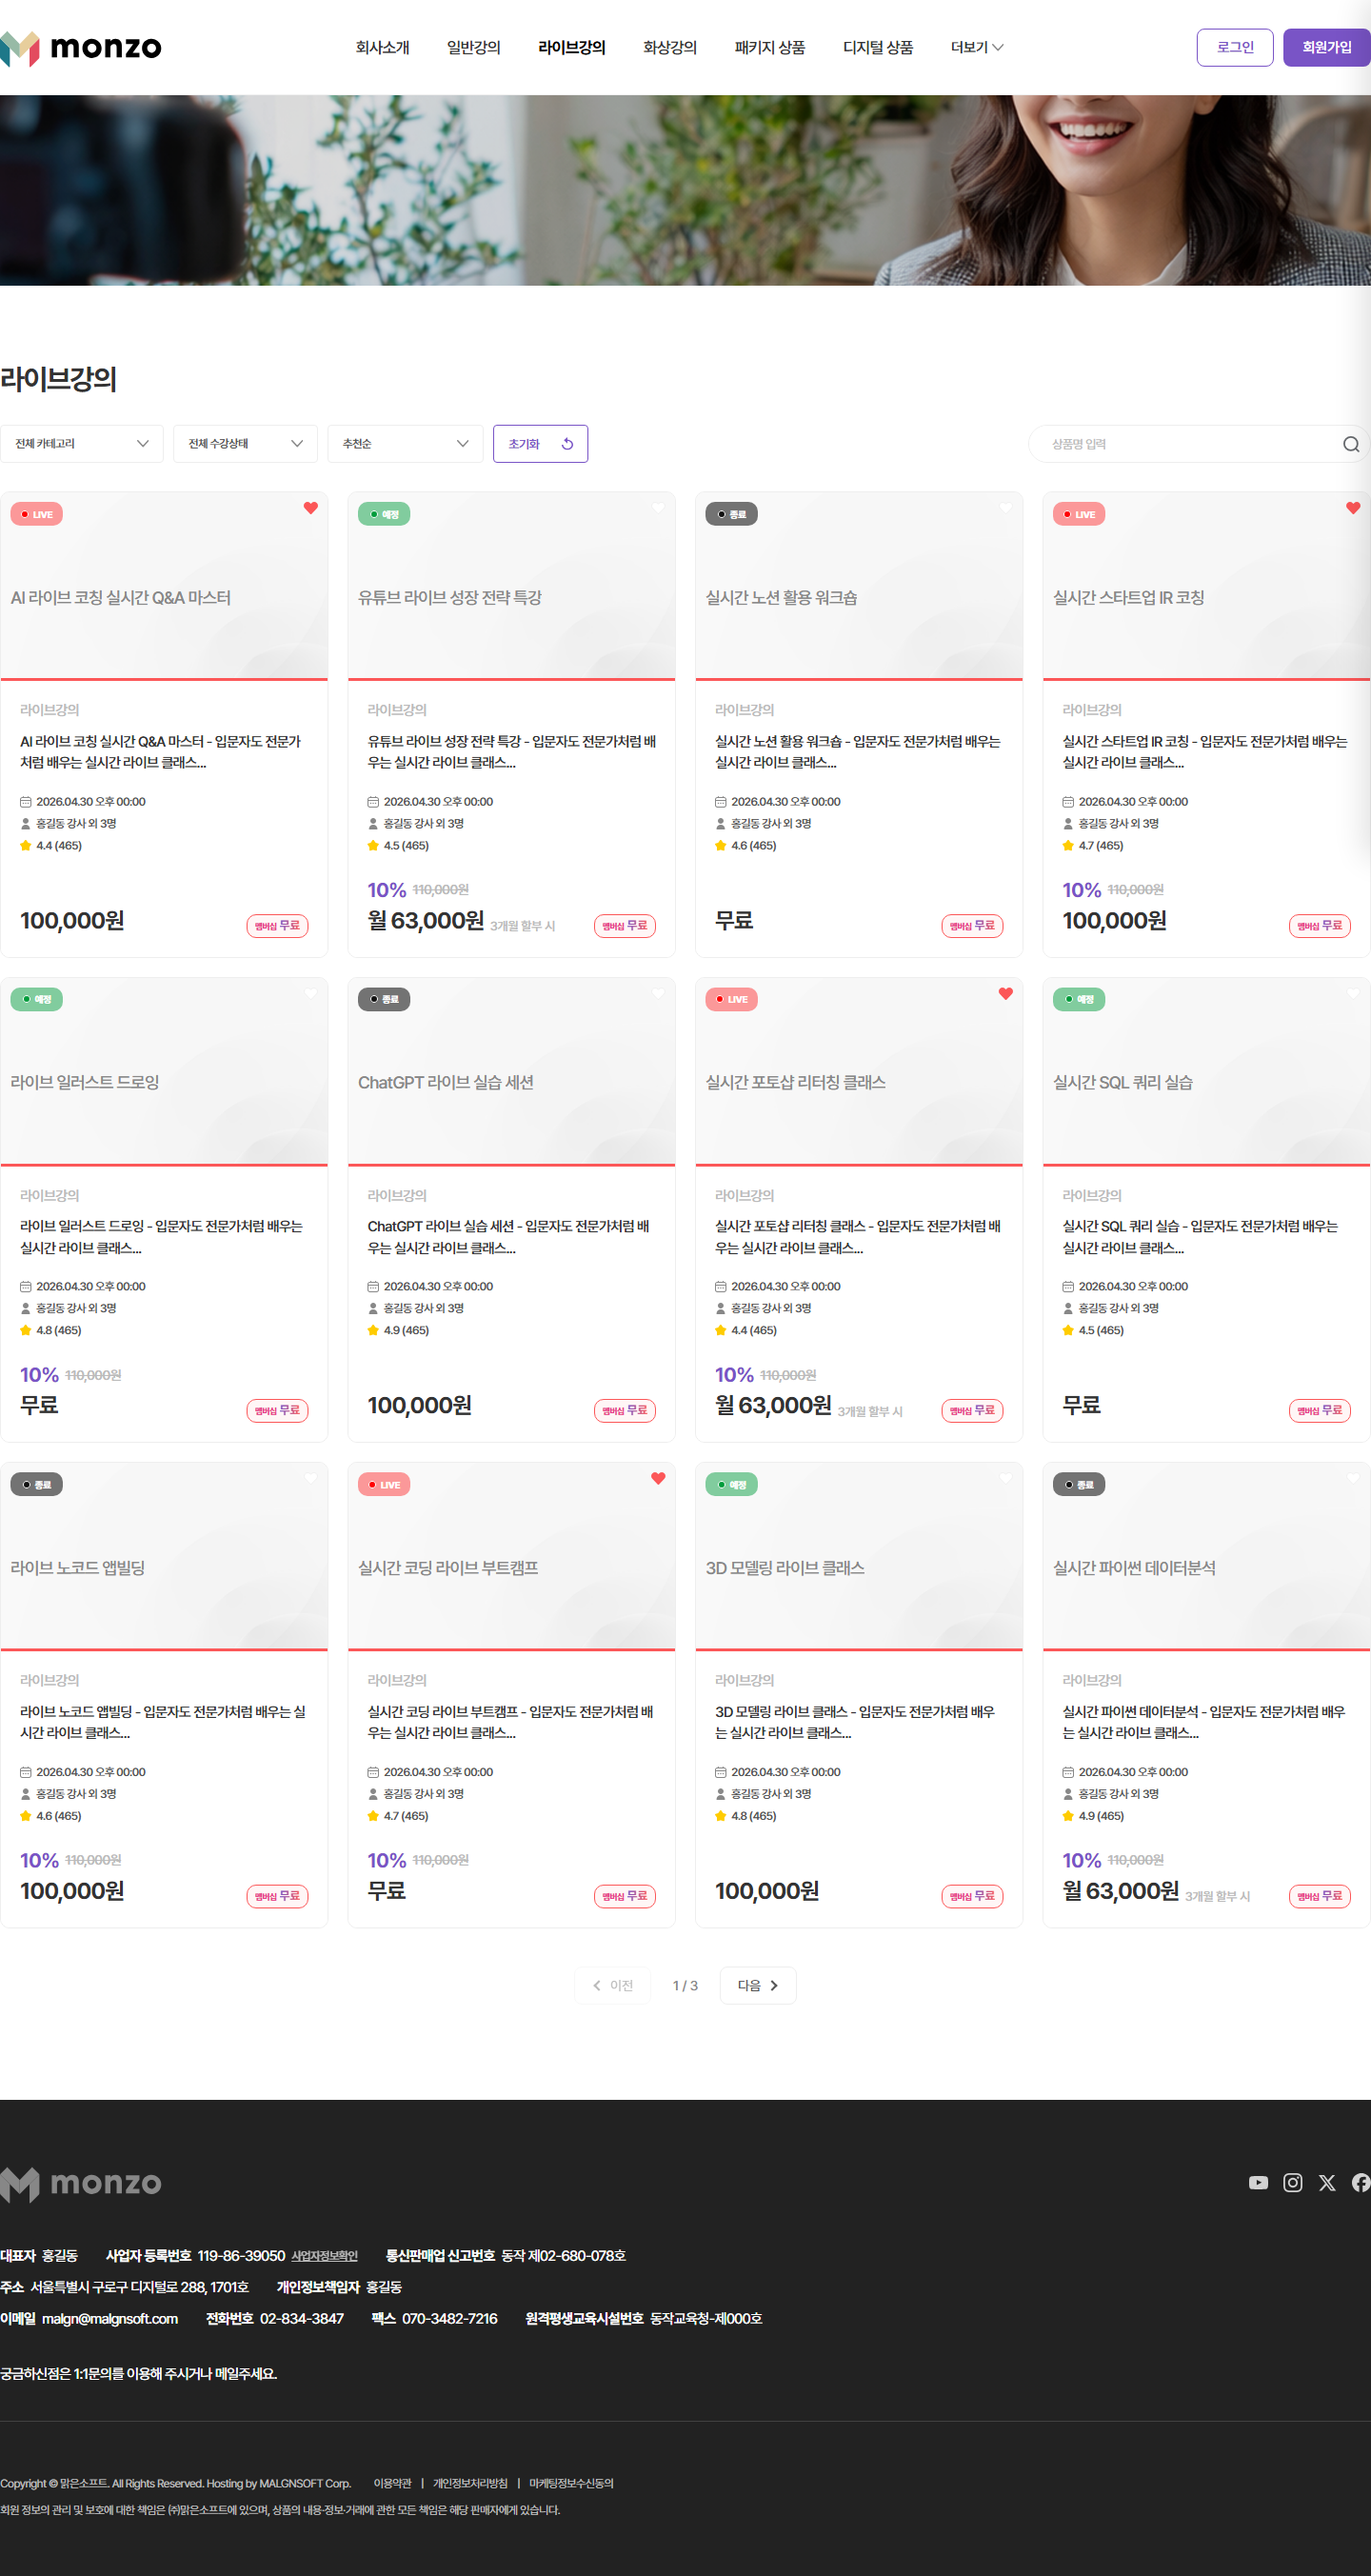Open the 전체 수강상태 dropdown
This screenshot has height=2576, width=1371.
(245, 444)
